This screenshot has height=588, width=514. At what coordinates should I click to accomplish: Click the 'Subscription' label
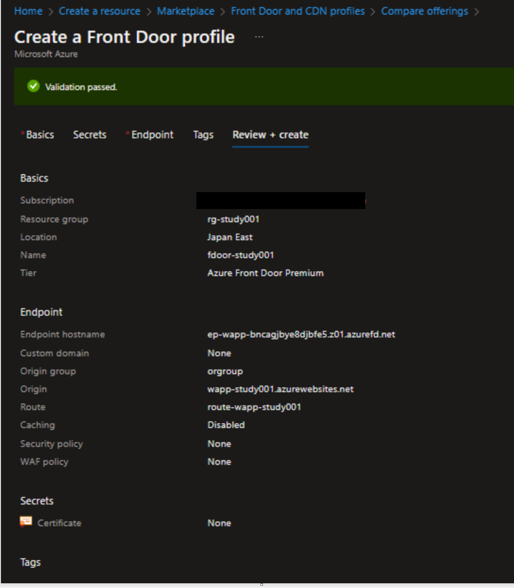47,201
